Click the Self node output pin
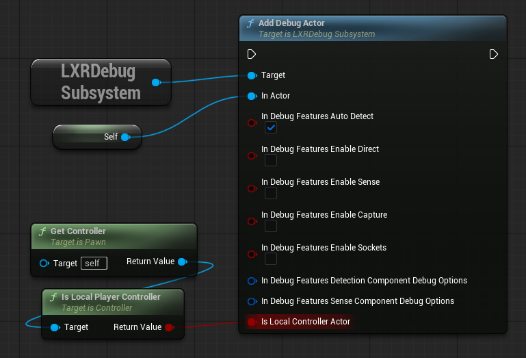This screenshot has height=358, width=526. click(x=125, y=137)
